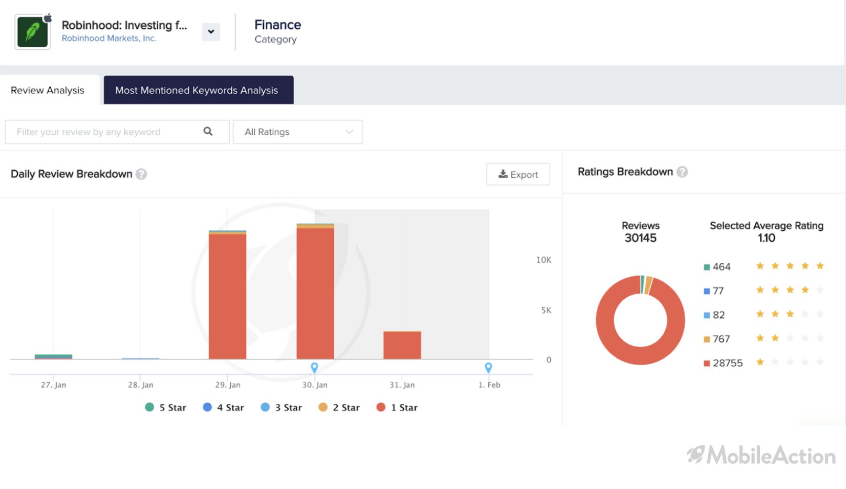Click the search magnifier icon
This screenshot has width=846, height=489.
click(208, 131)
